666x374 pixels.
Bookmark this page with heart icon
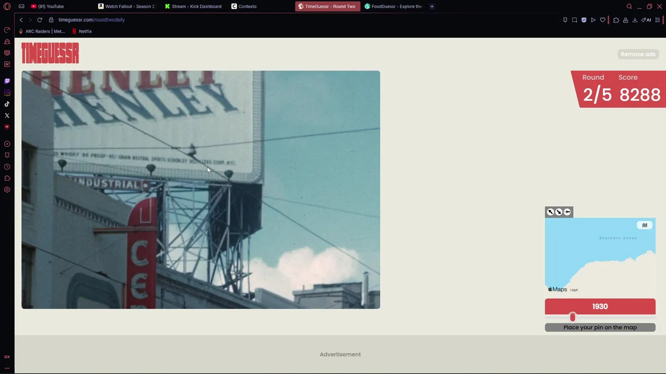click(603, 20)
